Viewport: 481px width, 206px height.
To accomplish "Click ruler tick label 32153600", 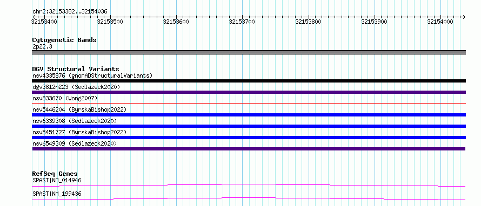I will tap(176, 22).
